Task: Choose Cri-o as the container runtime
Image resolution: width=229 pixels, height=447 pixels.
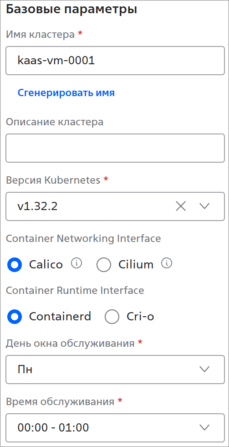Action: (112, 316)
